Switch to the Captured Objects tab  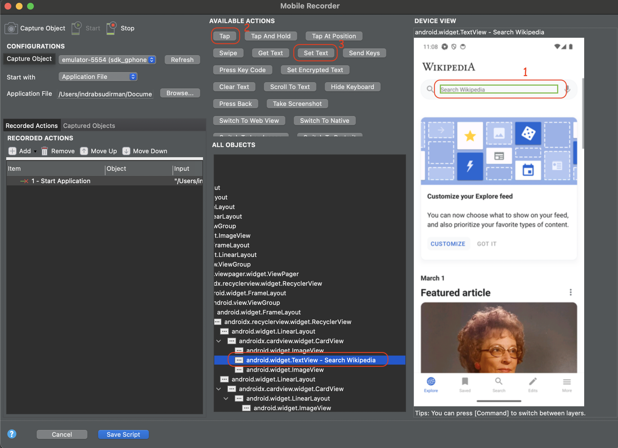[89, 126]
